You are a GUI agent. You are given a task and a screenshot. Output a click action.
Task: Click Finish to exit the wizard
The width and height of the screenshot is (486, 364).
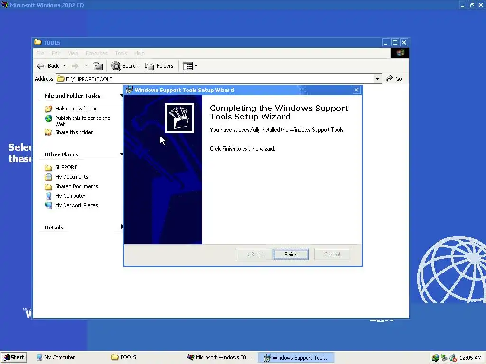(x=291, y=255)
